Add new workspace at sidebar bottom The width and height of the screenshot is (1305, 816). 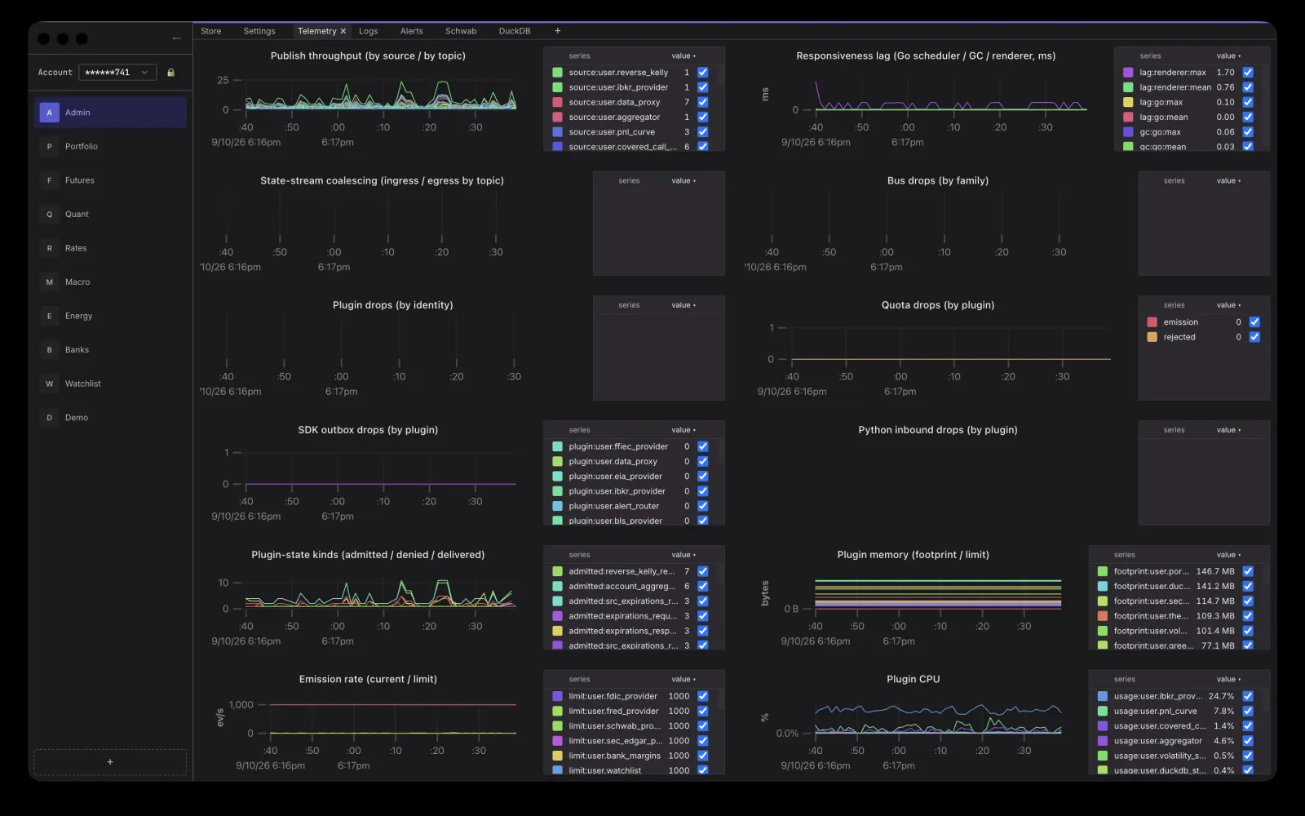pos(110,762)
